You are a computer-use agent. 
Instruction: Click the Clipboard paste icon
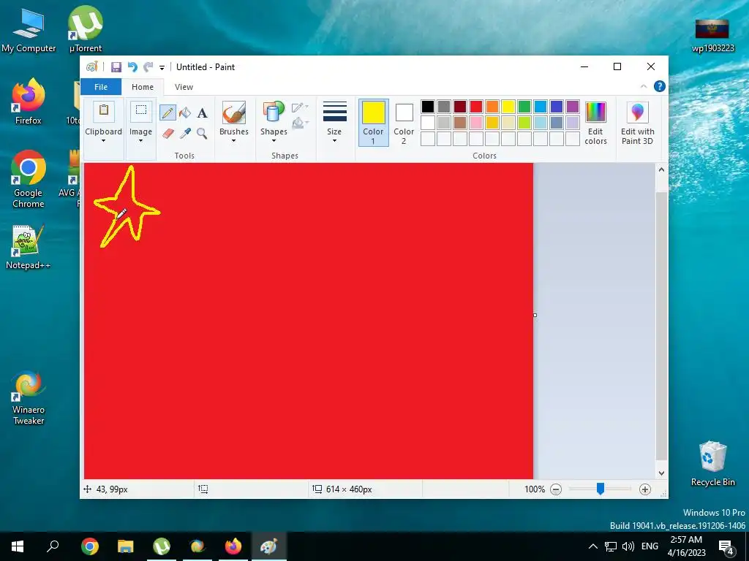click(104, 111)
